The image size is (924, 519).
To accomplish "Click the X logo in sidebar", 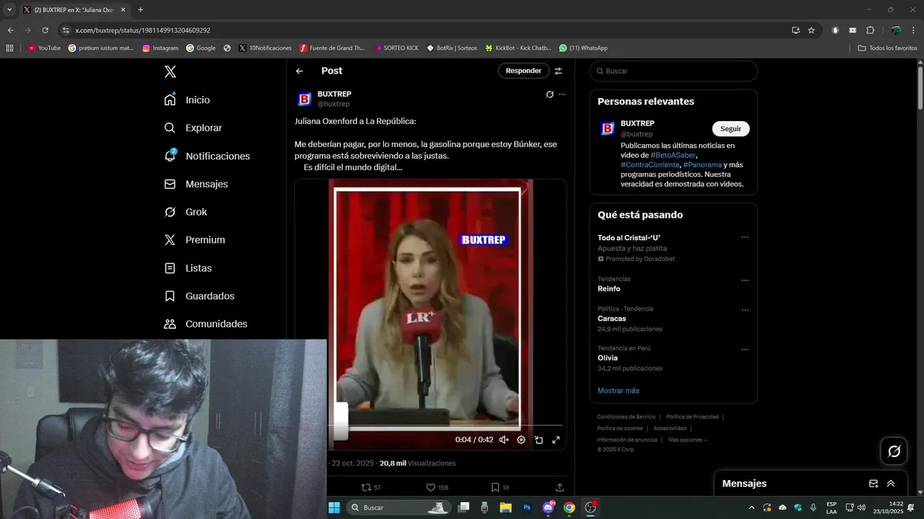I will [x=170, y=71].
